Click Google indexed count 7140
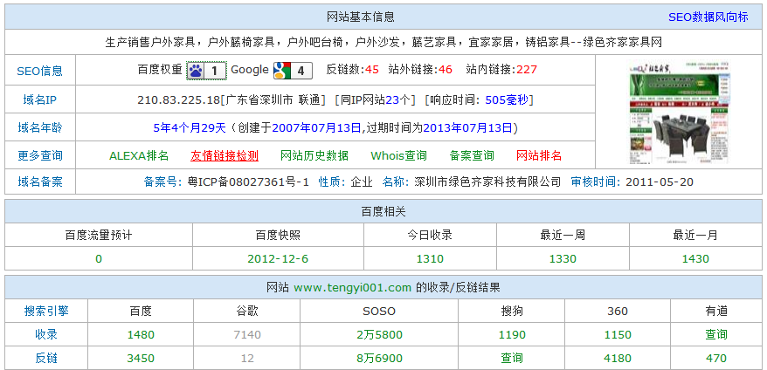 (247, 335)
